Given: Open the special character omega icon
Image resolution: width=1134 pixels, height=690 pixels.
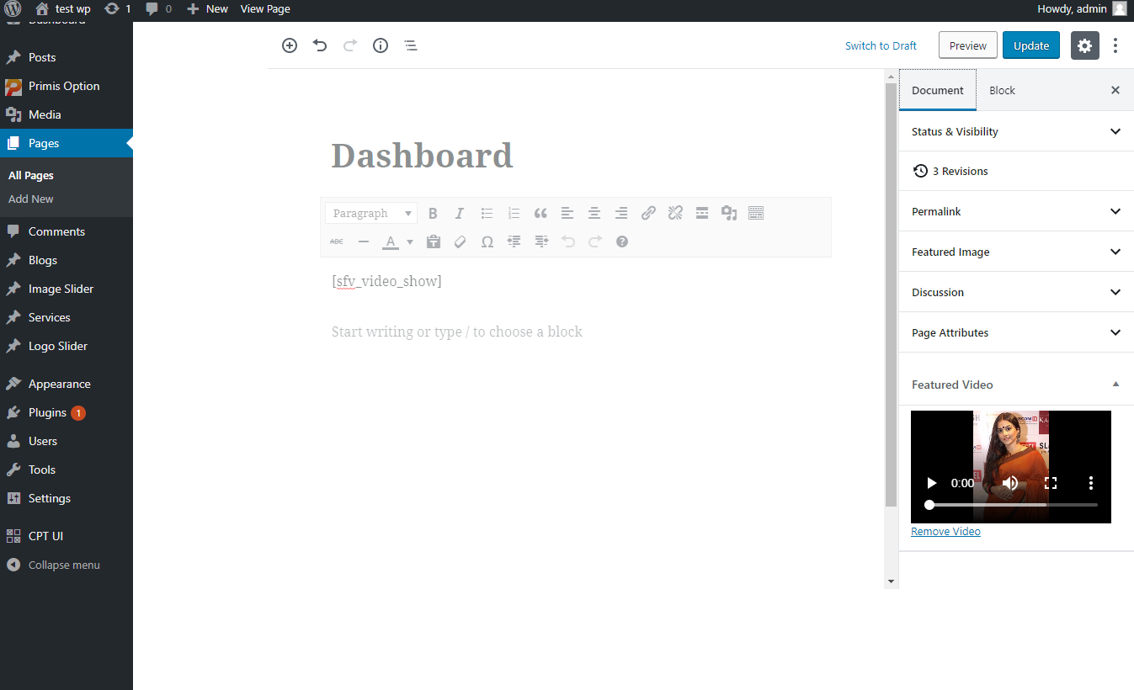Looking at the screenshot, I should [x=487, y=241].
